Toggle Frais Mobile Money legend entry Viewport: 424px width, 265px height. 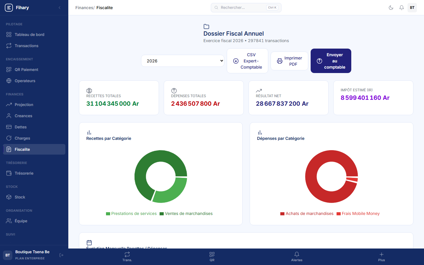(358, 214)
